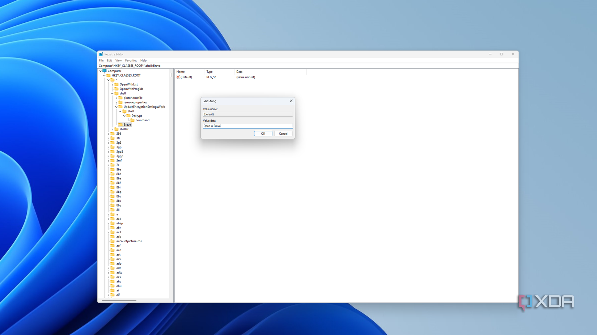Cancel the Edit String dialog
The image size is (597, 335).
coord(283,133)
